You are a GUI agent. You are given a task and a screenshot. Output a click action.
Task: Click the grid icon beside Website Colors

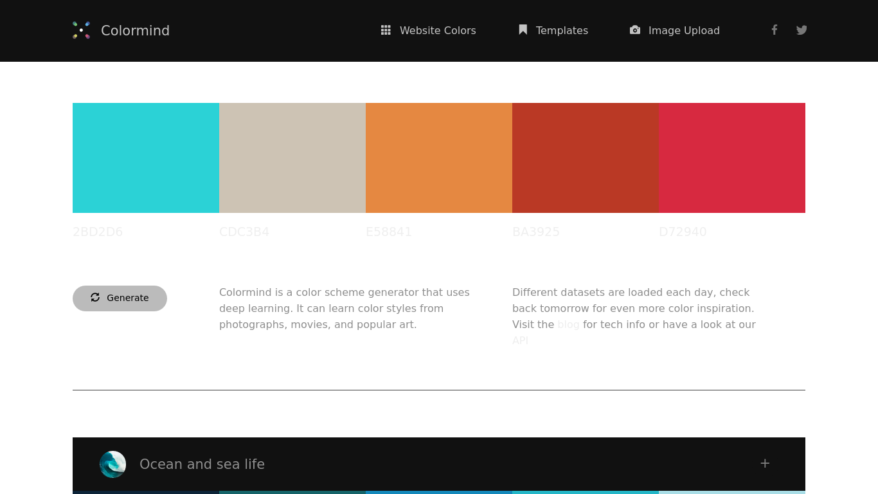(x=386, y=30)
